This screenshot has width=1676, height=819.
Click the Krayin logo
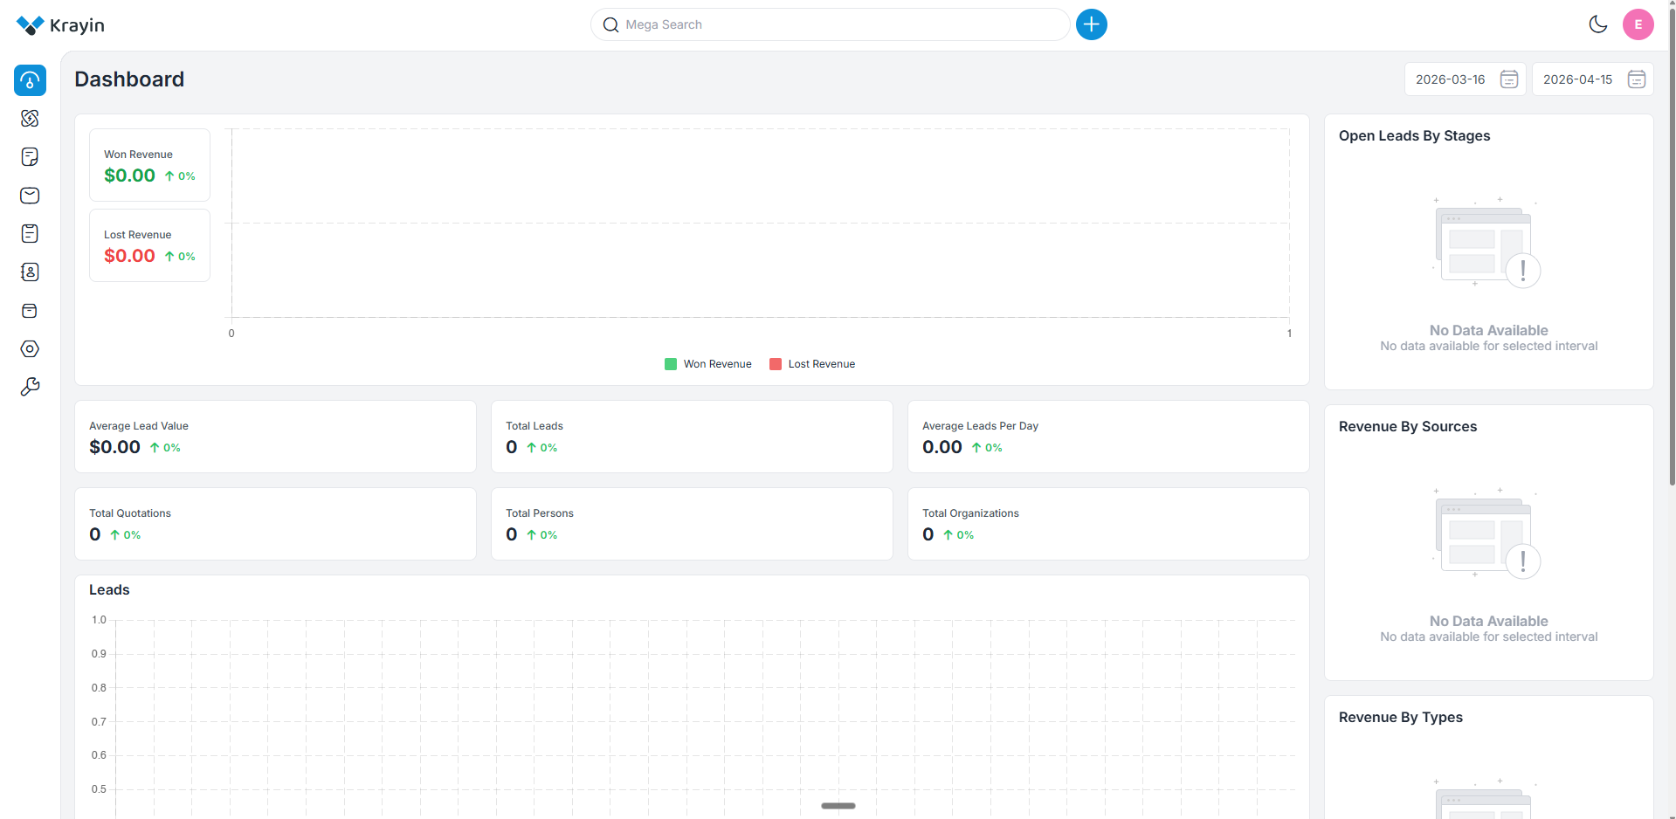coord(59,24)
